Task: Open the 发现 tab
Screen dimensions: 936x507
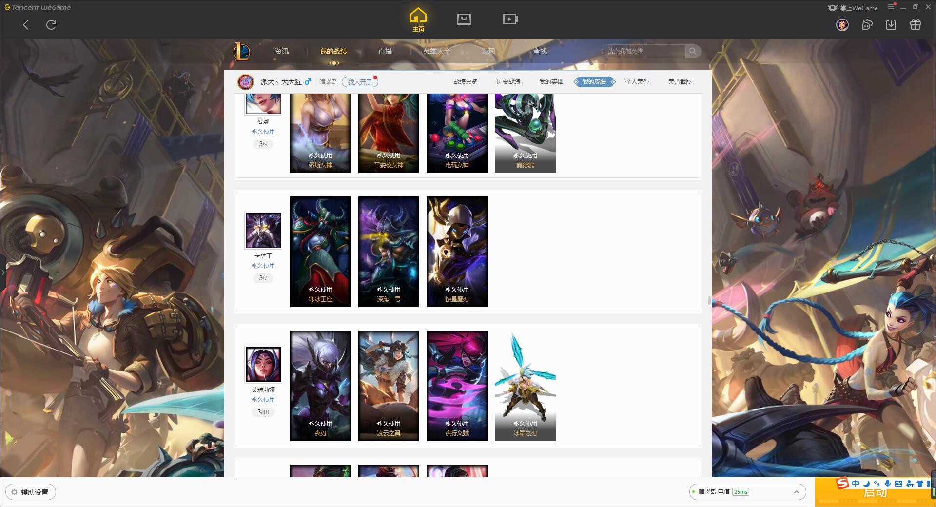Action: (488, 51)
